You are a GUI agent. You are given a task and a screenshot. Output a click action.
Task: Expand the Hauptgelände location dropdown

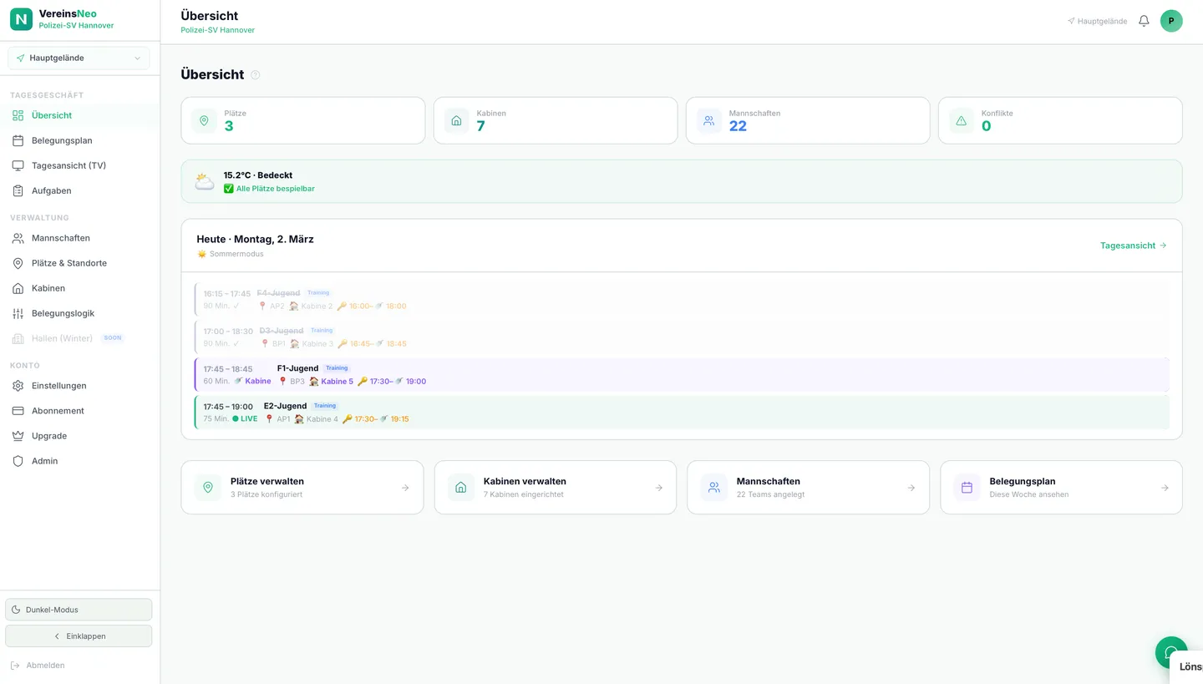pyautogui.click(x=79, y=58)
